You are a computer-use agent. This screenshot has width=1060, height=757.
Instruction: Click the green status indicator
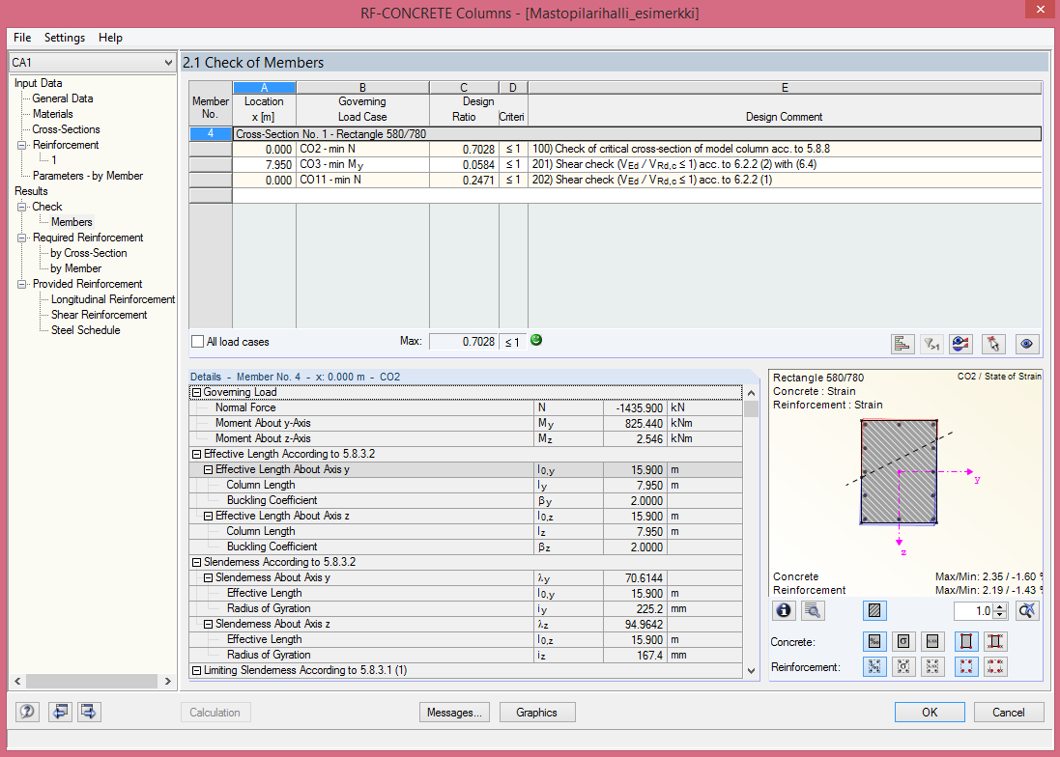click(536, 340)
